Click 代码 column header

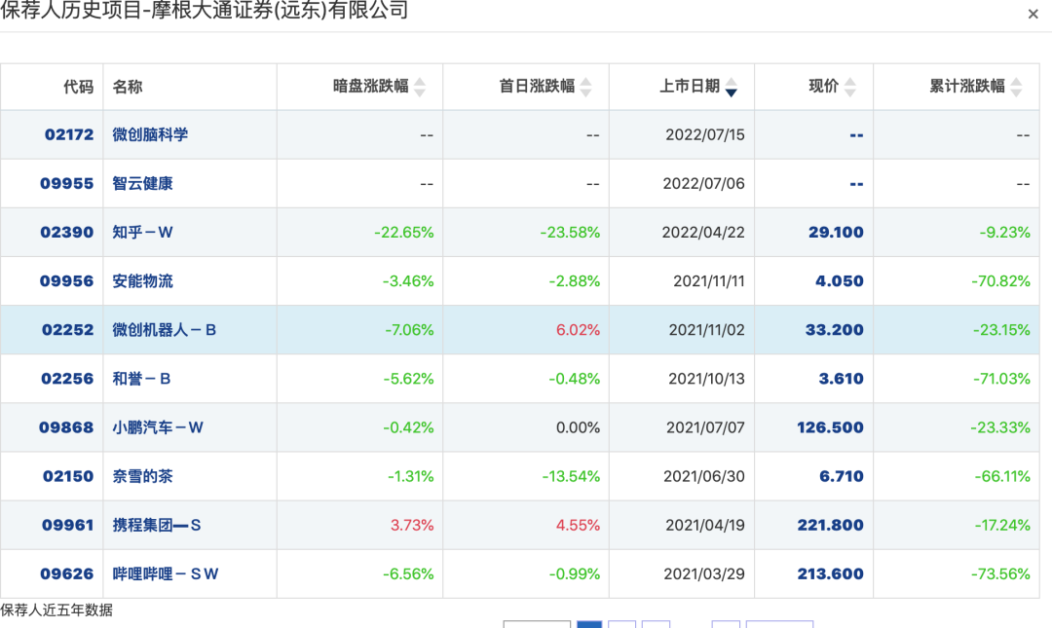(x=79, y=87)
